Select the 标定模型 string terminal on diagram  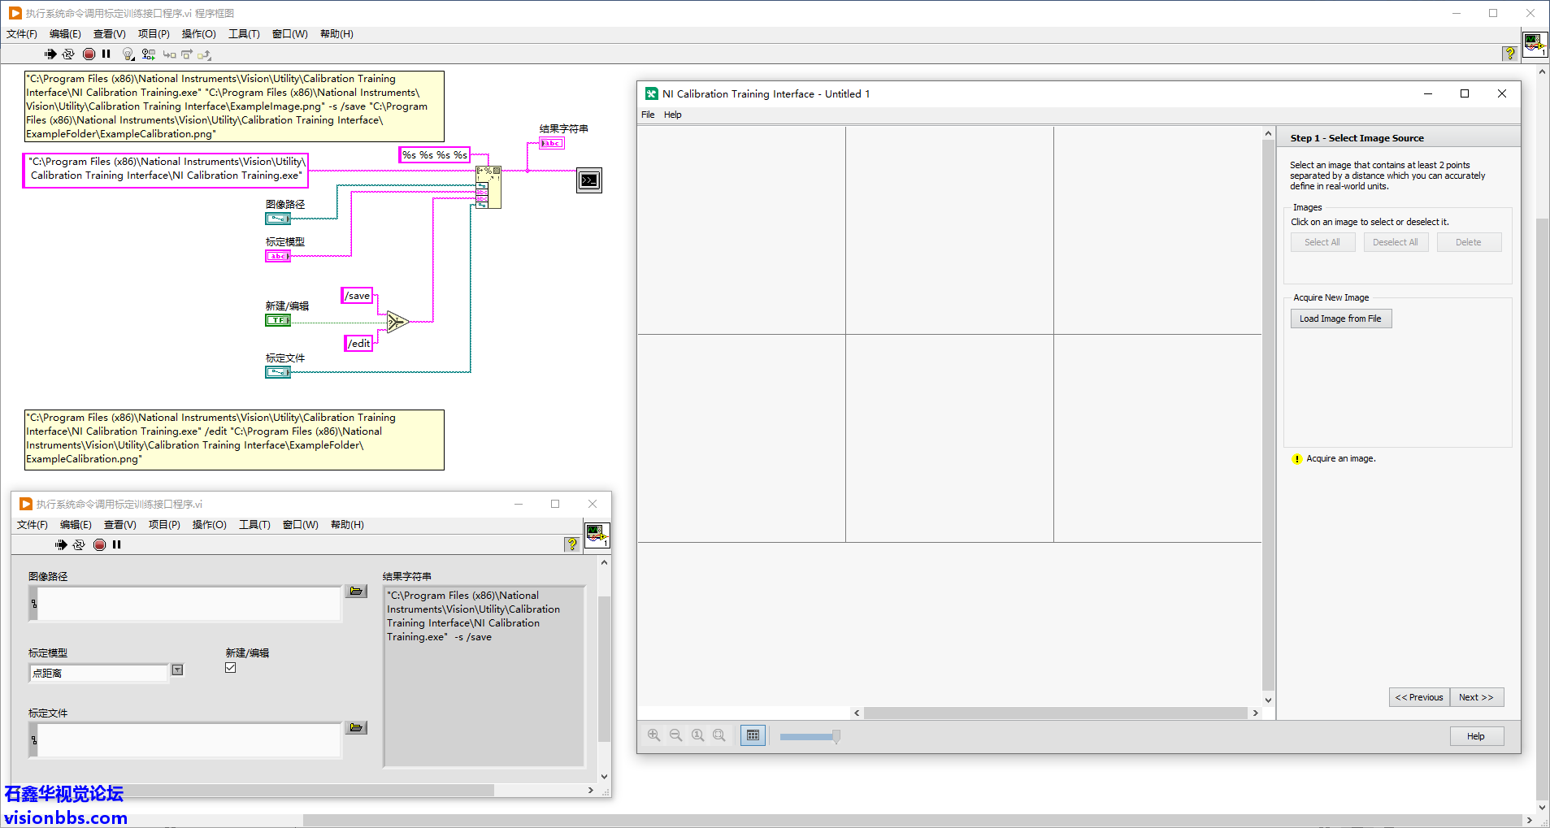coord(278,256)
